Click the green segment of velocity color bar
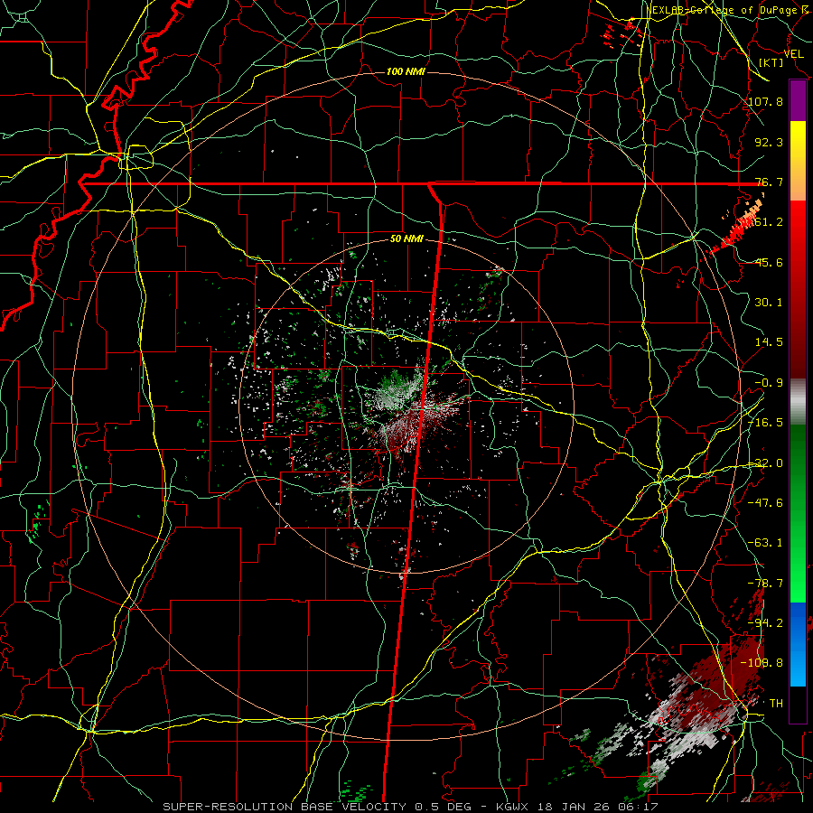 click(x=798, y=513)
